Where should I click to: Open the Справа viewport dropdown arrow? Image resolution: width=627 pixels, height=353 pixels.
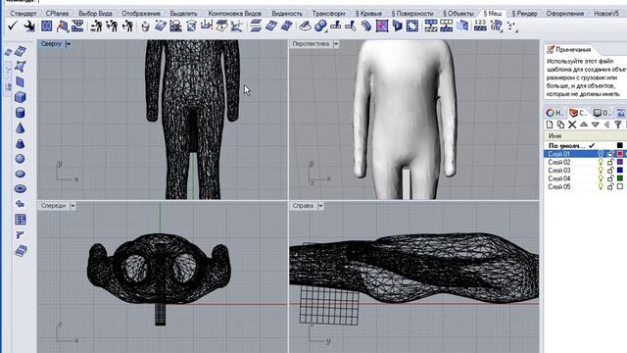(x=320, y=206)
